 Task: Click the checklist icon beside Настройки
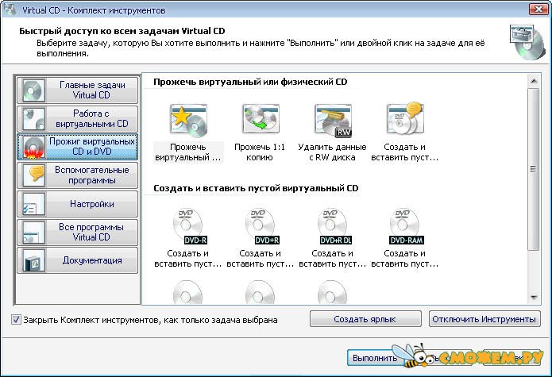[x=33, y=204]
